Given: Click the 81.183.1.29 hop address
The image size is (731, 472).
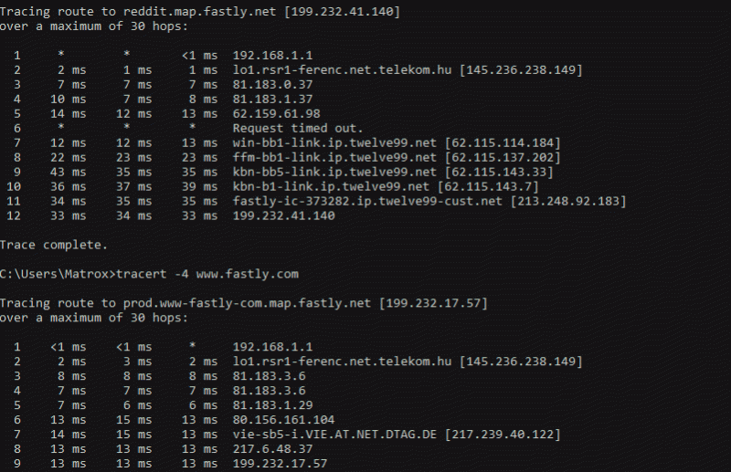Looking at the screenshot, I should (272, 405).
